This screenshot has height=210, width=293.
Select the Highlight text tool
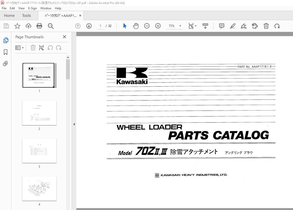coord(233,26)
